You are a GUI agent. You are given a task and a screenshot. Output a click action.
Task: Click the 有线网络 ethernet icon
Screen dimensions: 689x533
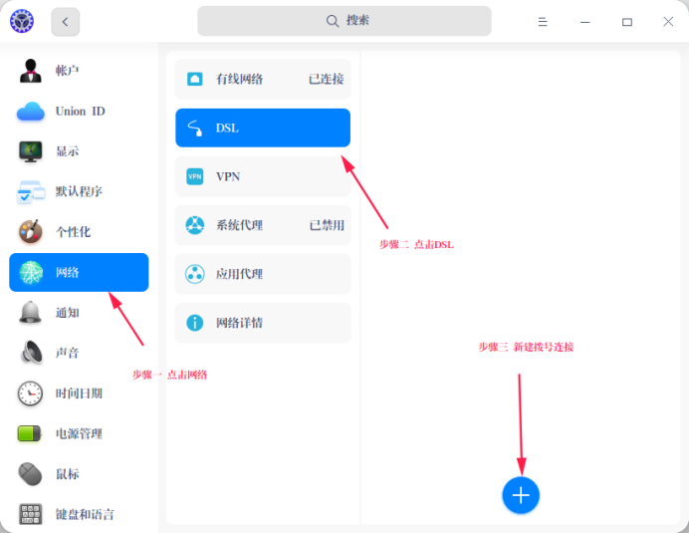pos(195,79)
